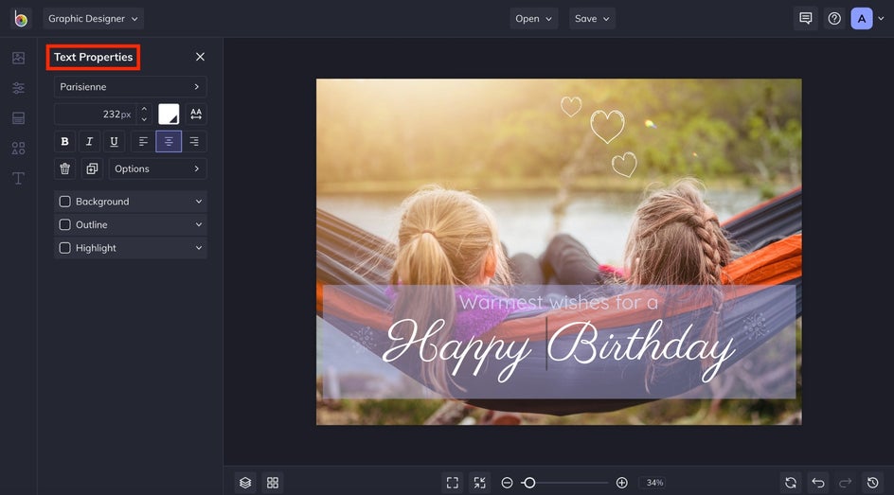The image size is (894, 495).
Task: Close the Text Properties panel
Action: 200,57
